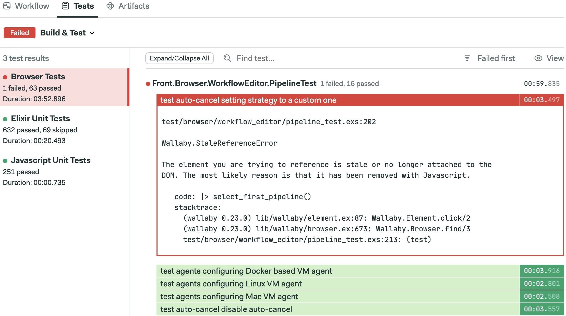Click the View icon on right
The image size is (566, 316).
[x=538, y=58]
